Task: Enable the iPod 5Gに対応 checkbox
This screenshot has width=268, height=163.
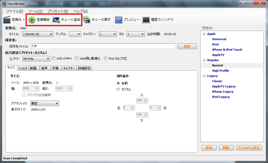Action: point(106,59)
